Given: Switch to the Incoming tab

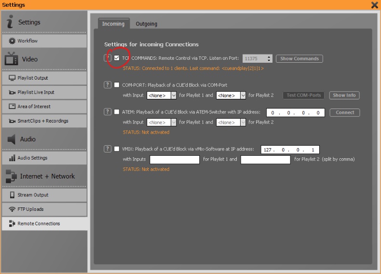Looking at the screenshot, I should point(113,24).
